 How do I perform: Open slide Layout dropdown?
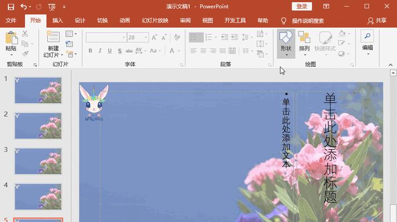pyautogui.click(x=71, y=34)
